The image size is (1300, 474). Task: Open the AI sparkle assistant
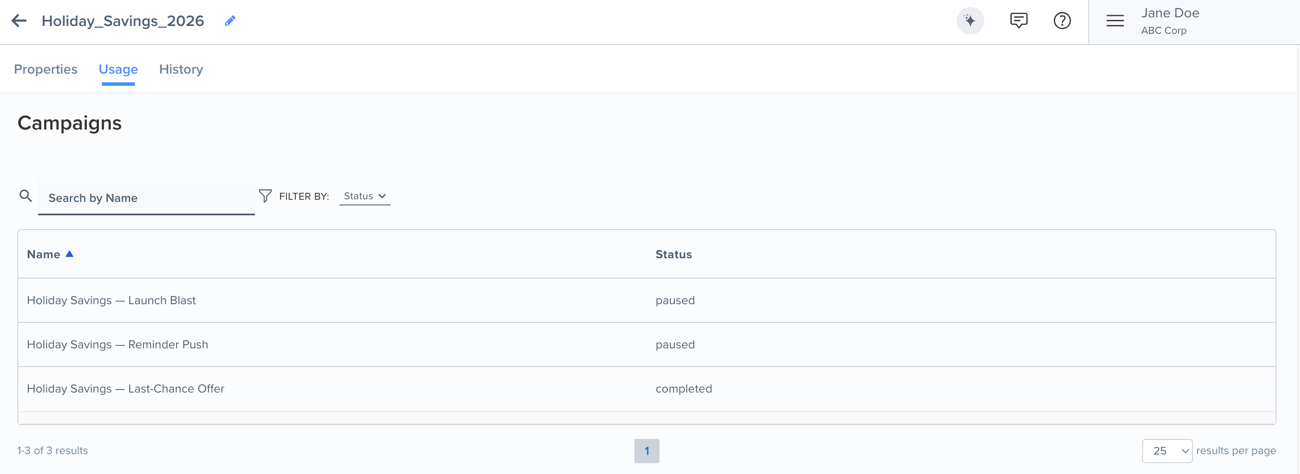[970, 21]
